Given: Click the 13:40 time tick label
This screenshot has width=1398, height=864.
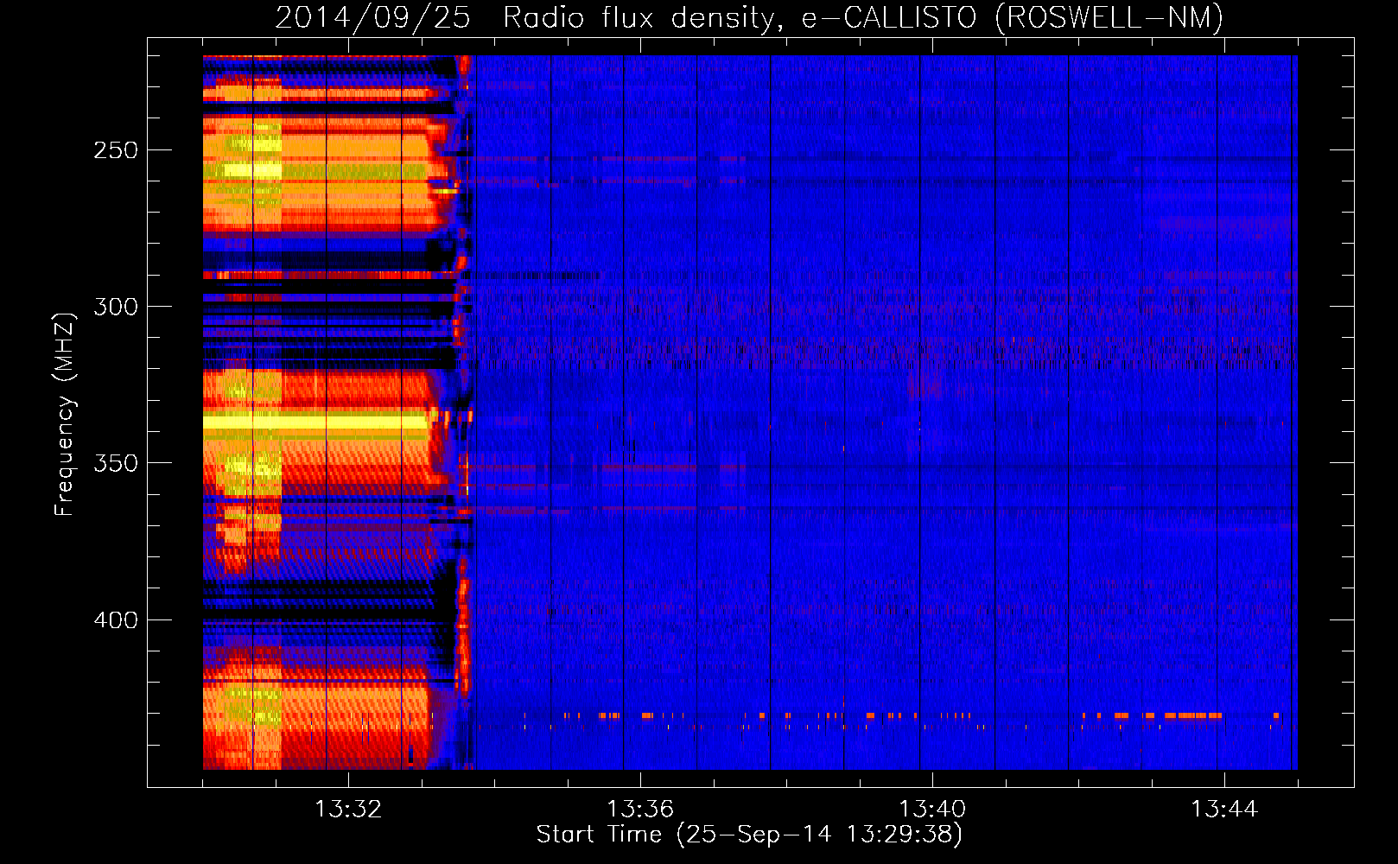Looking at the screenshot, I should click(932, 810).
